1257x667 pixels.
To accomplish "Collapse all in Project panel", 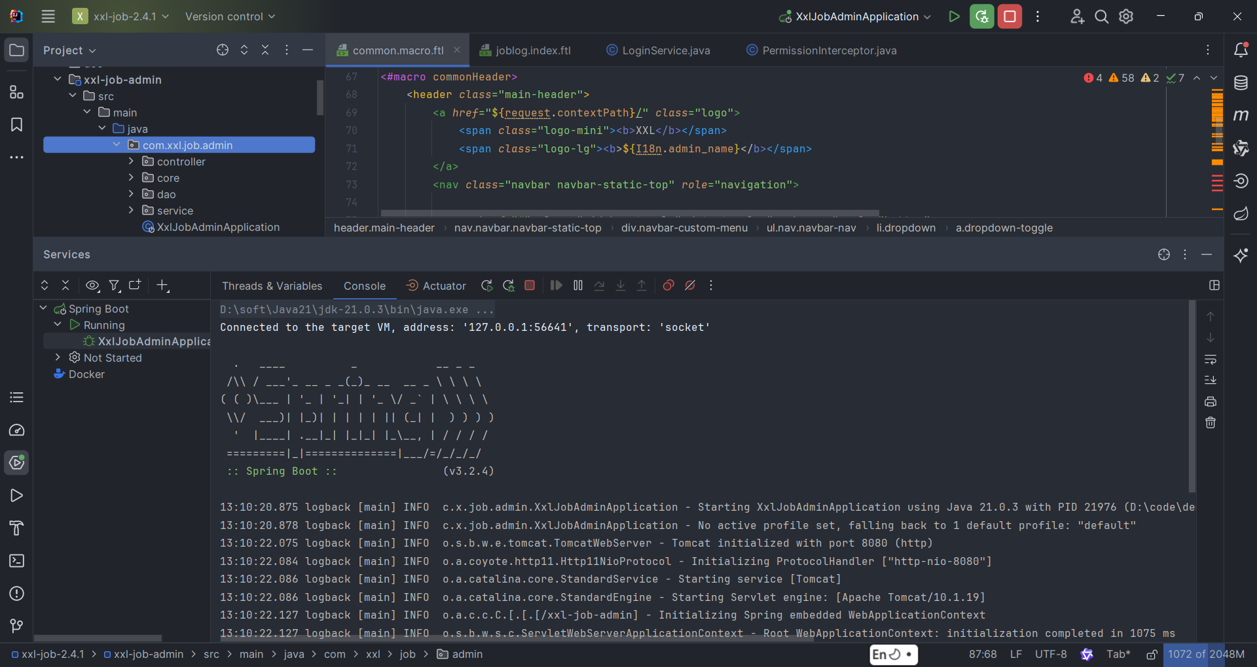I will (x=265, y=50).
